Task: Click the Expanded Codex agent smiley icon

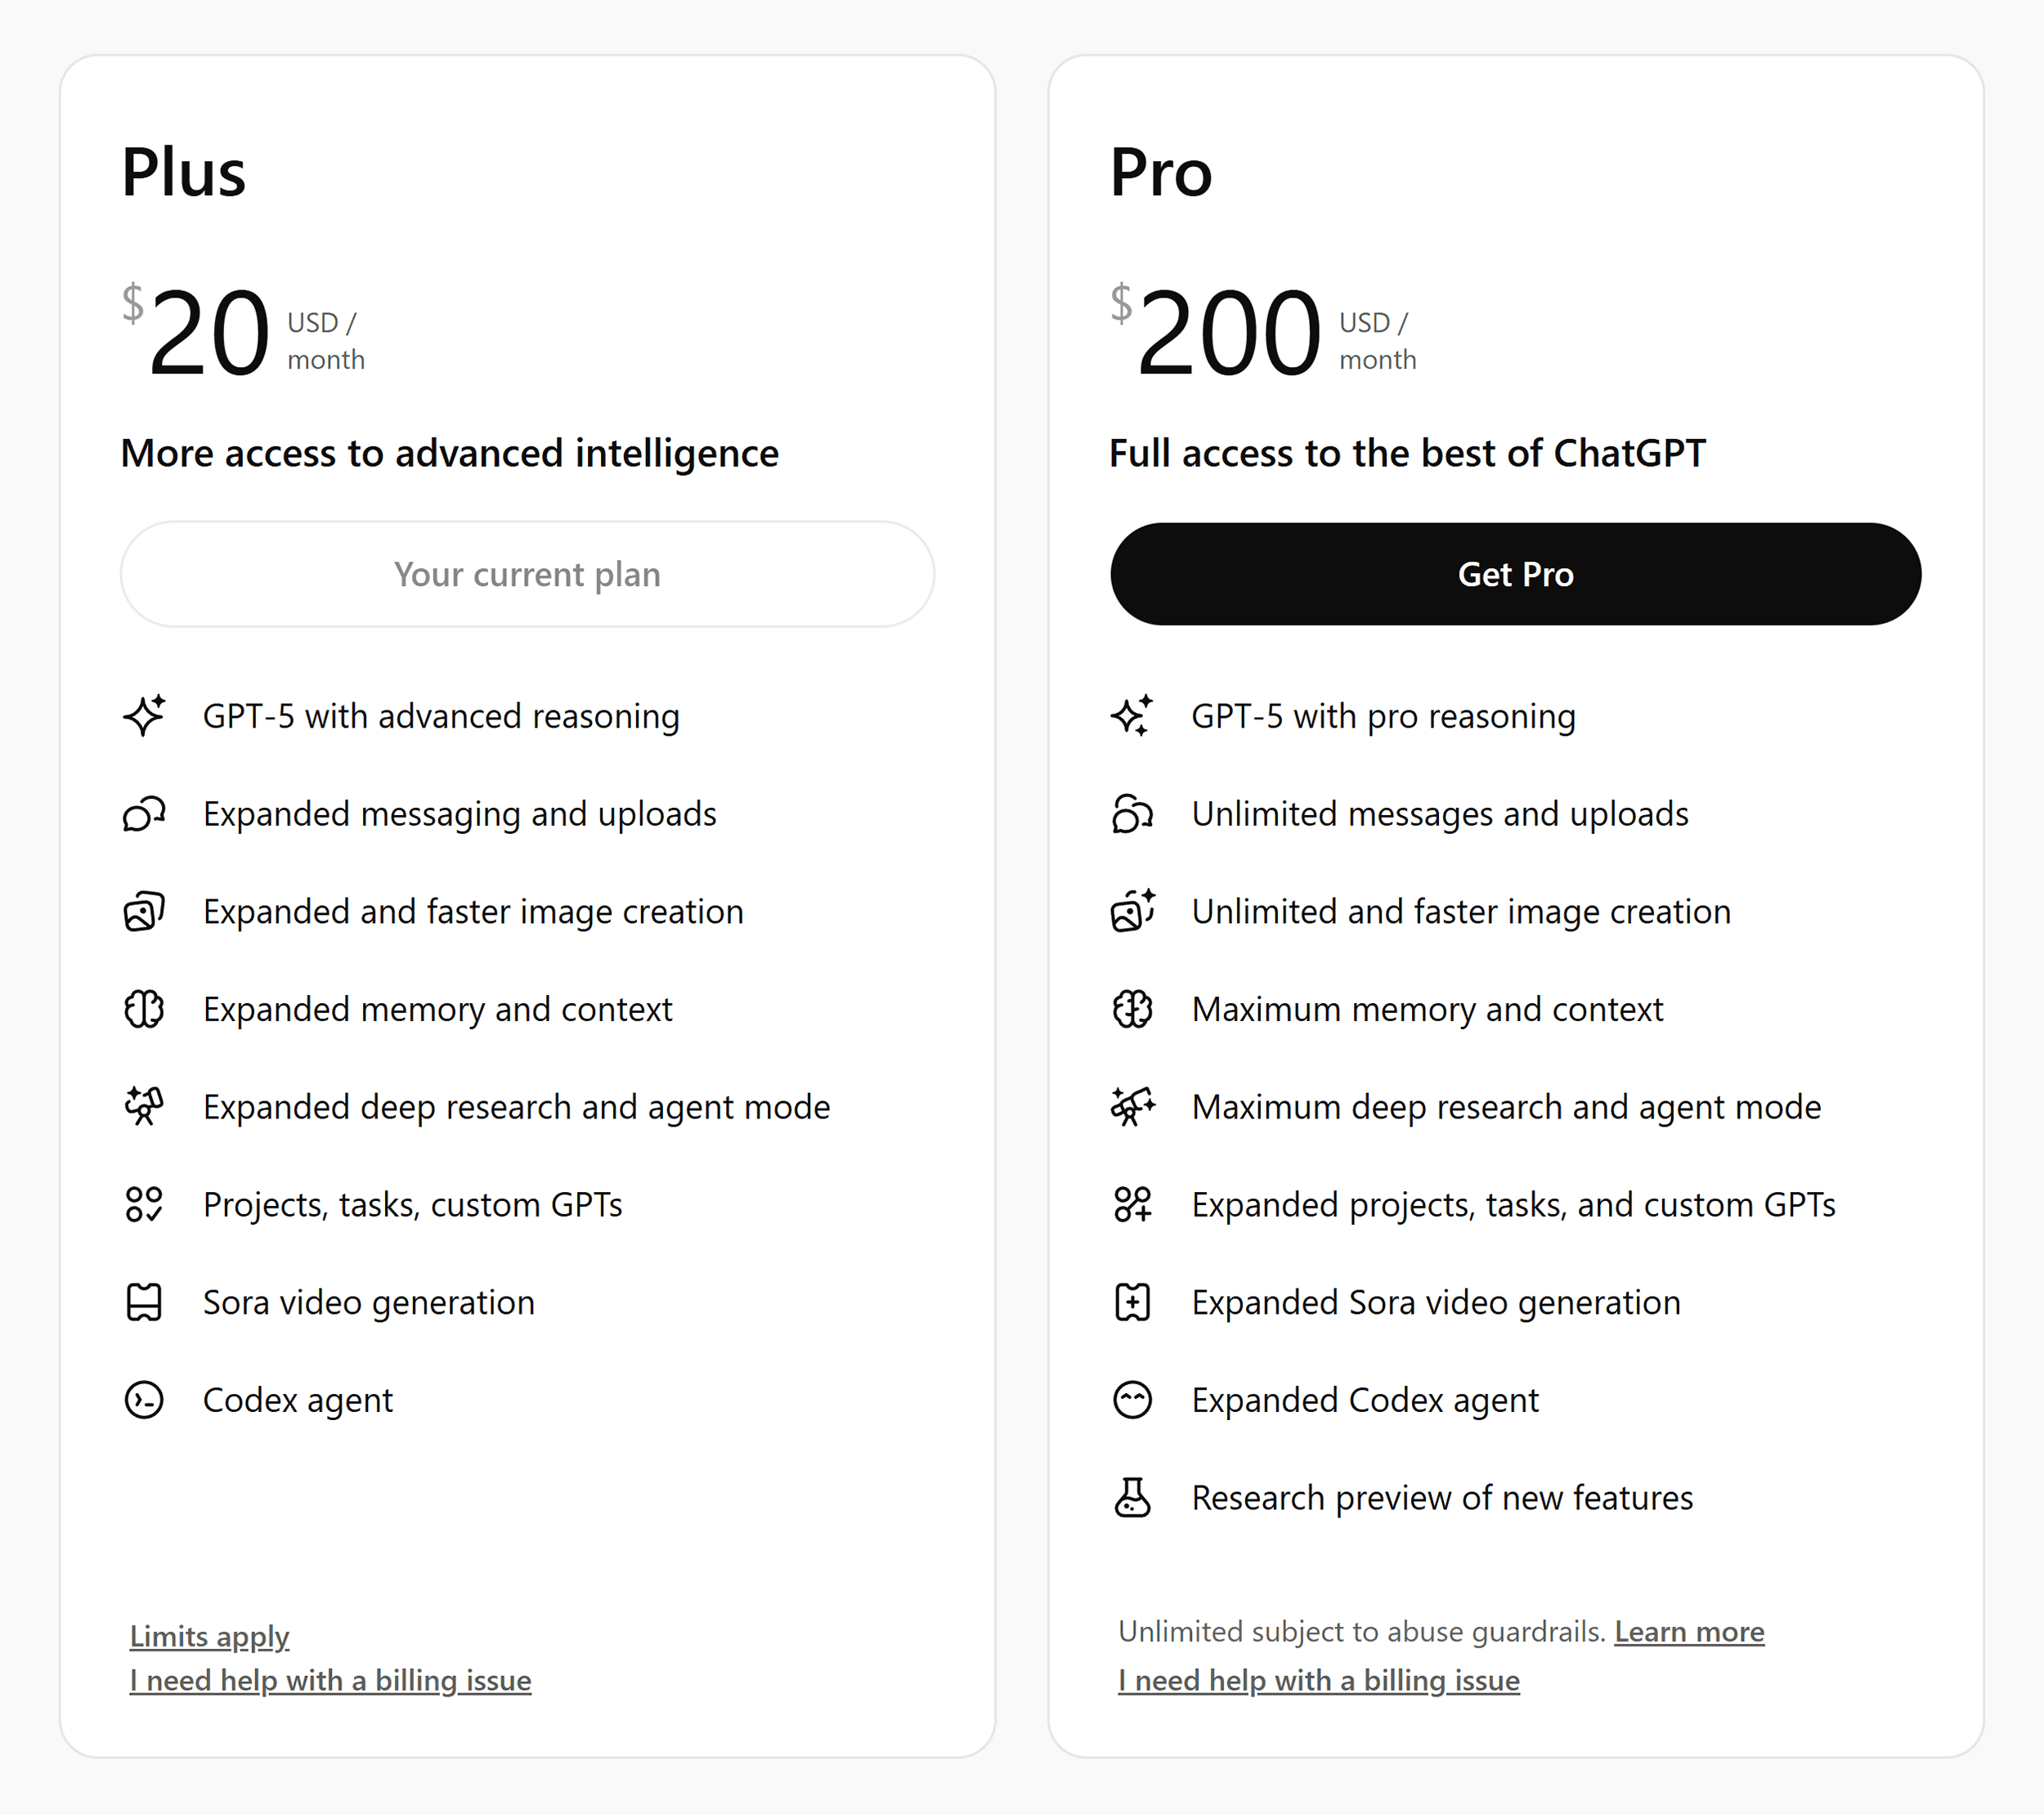Action: pos(1132,1400)
